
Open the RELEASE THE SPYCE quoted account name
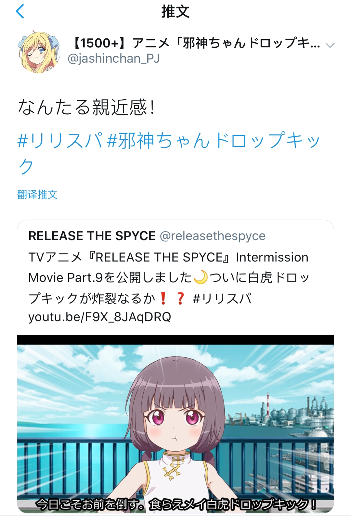[92, 236]
